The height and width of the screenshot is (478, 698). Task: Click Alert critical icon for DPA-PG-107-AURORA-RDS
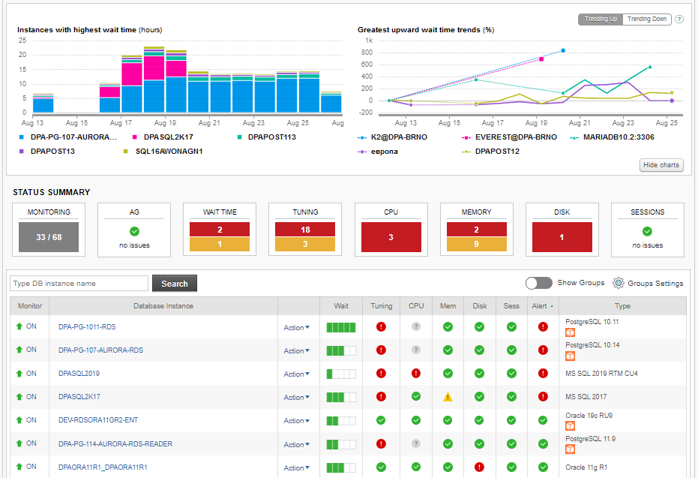click(543, 350)
